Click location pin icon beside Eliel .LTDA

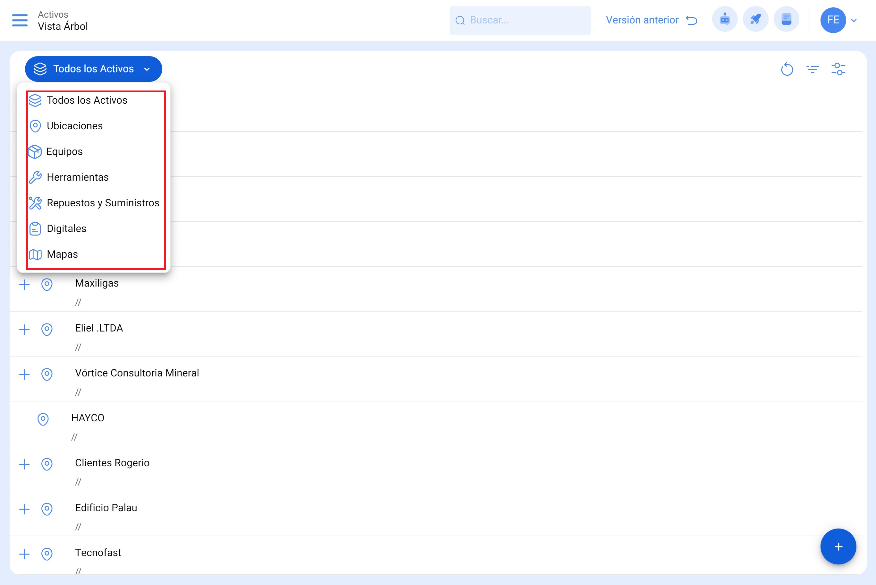[x=47, y=330]
